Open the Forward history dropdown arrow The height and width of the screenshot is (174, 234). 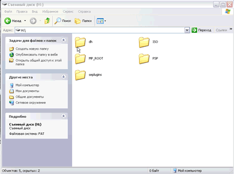click(x=40, y=21)
